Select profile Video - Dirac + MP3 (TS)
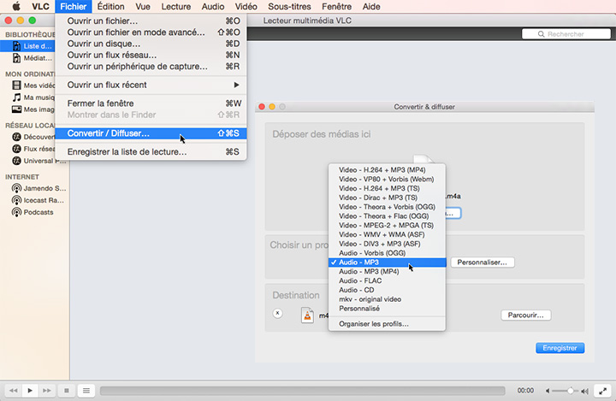 tap(387, 198)
